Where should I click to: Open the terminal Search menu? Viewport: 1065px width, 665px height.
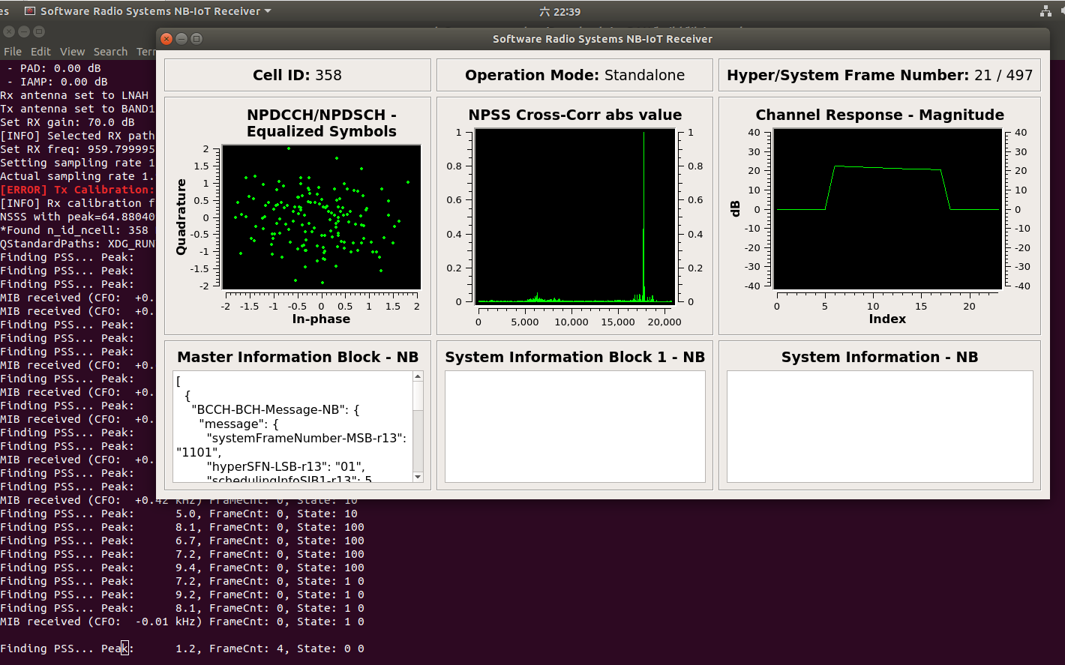pos(110,52)
